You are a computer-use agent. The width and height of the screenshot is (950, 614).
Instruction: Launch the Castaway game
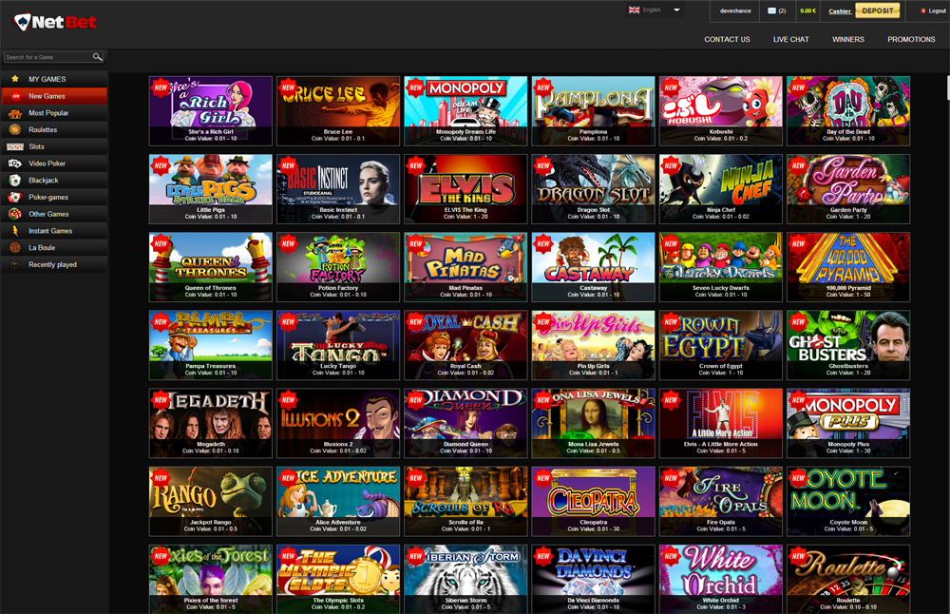pos(593,267)
